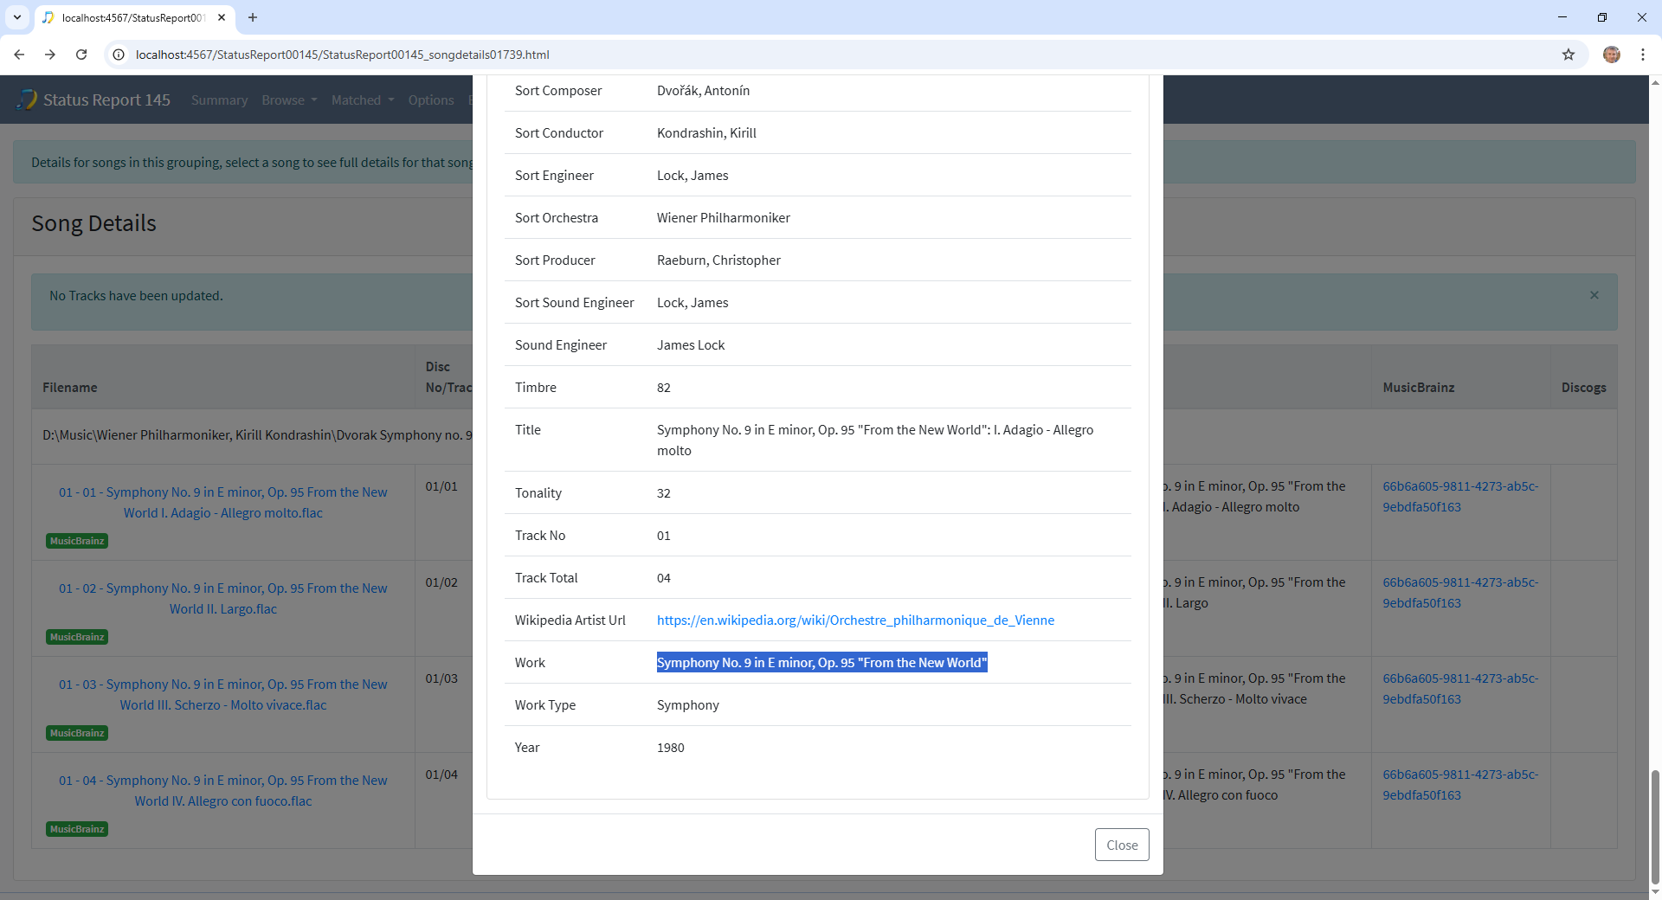Image resolution: width=1662 pixels, height=900 pixels.
Task: Click the browser back arrow
Action: [19, 55]
